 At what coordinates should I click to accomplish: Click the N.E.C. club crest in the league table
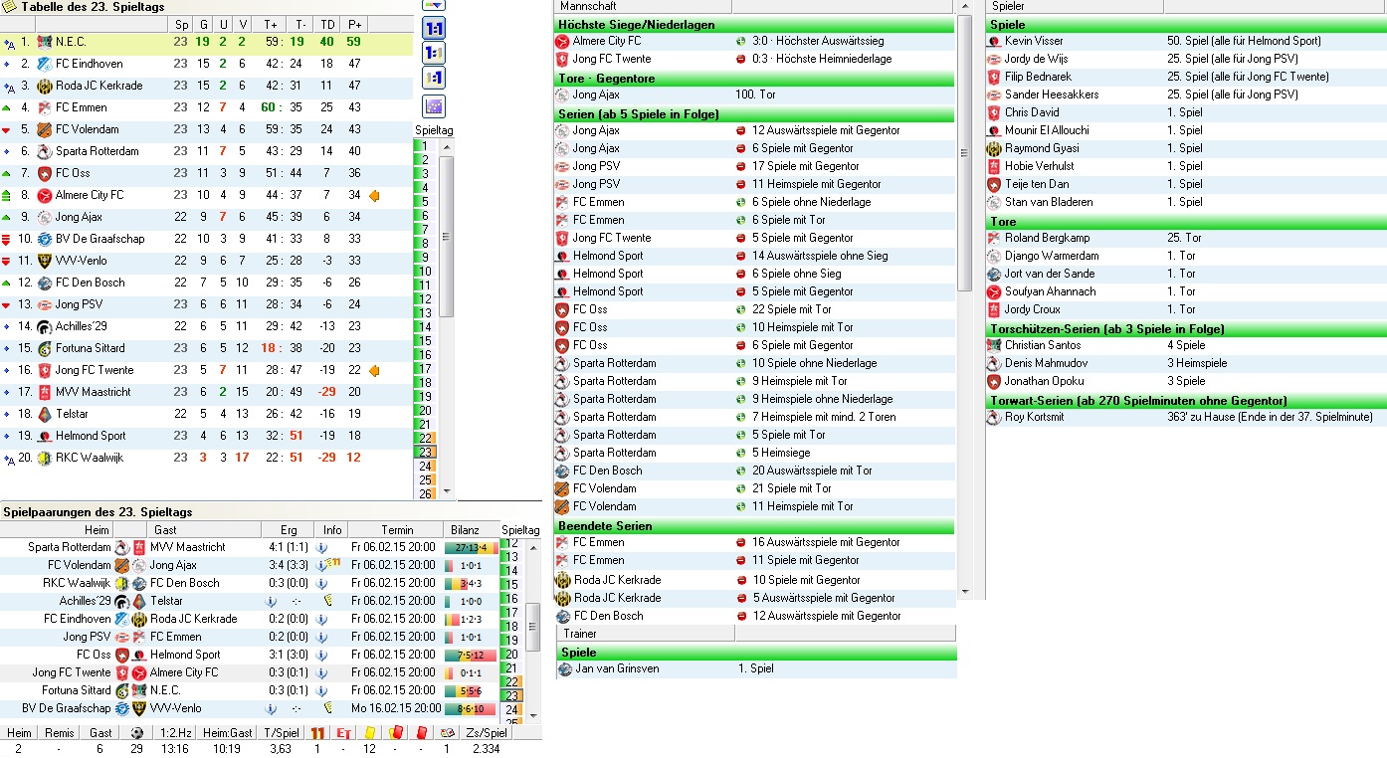pyautogui.click(x=44, y=42)
